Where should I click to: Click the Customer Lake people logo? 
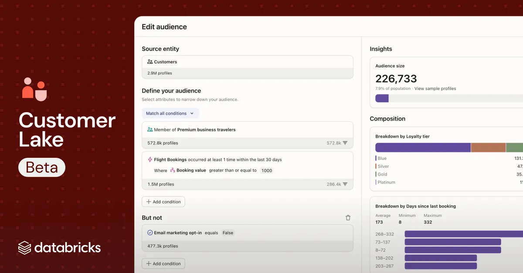tap(34, 89)
